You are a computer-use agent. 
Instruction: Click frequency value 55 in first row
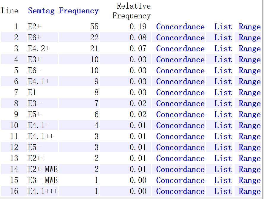click(94, 27)
